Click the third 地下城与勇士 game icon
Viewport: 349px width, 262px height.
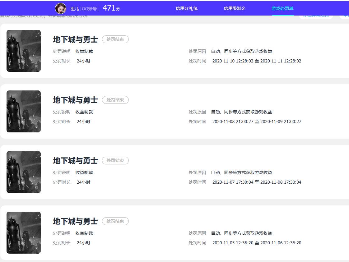(23, 172)
